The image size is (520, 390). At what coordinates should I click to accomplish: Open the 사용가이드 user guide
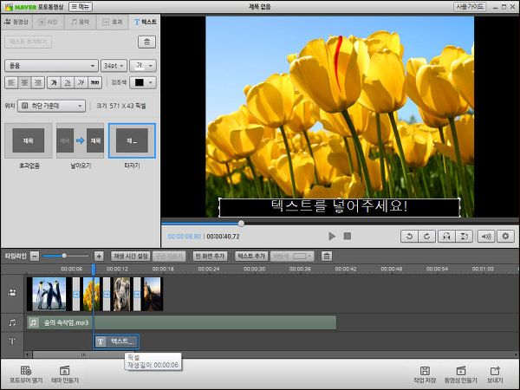pyautogui.click(x=469, y=7)
